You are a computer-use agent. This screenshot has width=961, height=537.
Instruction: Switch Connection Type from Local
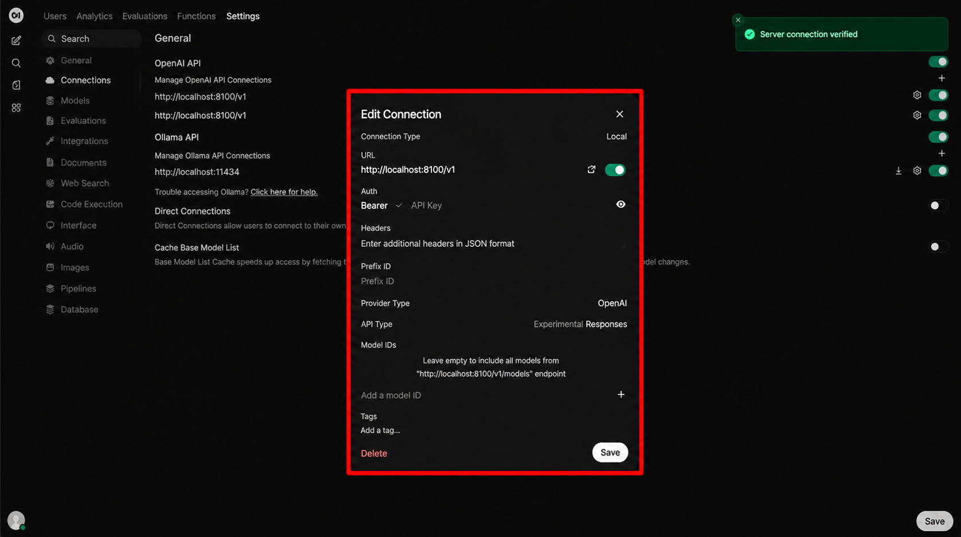click(617, 136)
